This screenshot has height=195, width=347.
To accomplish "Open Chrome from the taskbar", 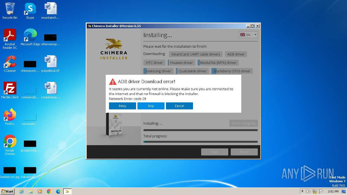I will (49, 191).
